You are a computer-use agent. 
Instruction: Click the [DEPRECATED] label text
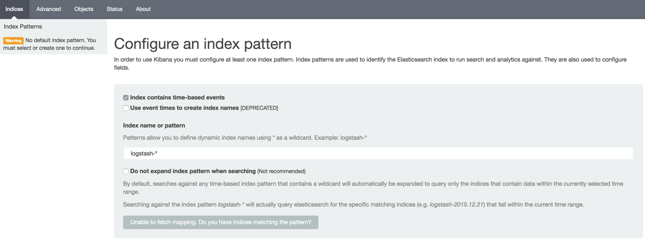(259, 108)
